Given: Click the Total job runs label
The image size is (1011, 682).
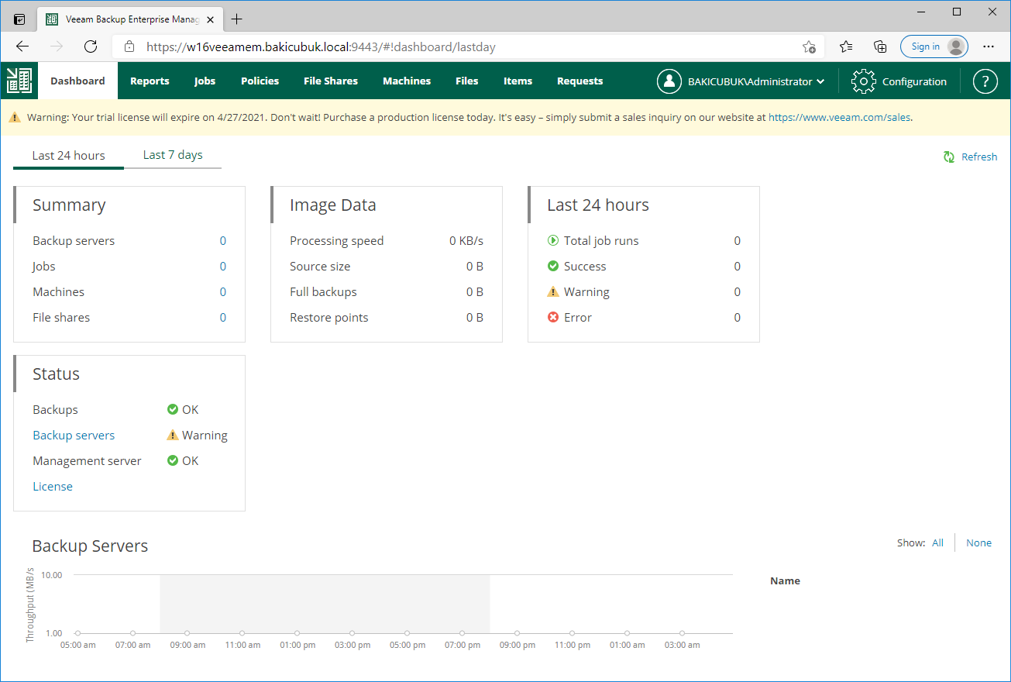Looking at the screenshot, I should point(601,240).
